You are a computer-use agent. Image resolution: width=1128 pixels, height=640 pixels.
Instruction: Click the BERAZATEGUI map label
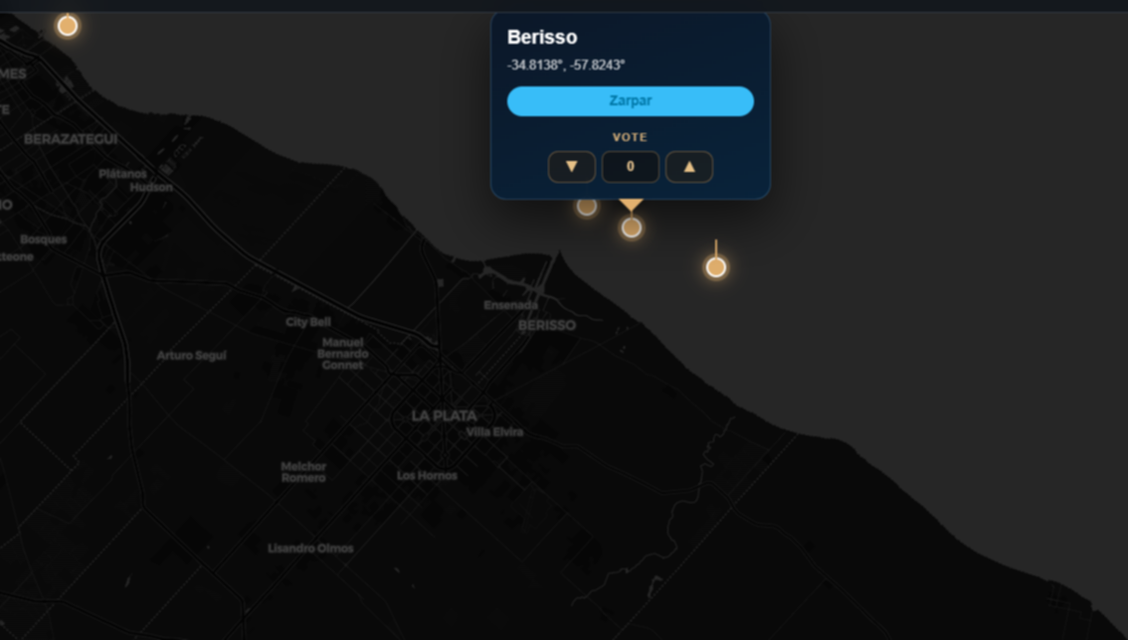[71, 139]
